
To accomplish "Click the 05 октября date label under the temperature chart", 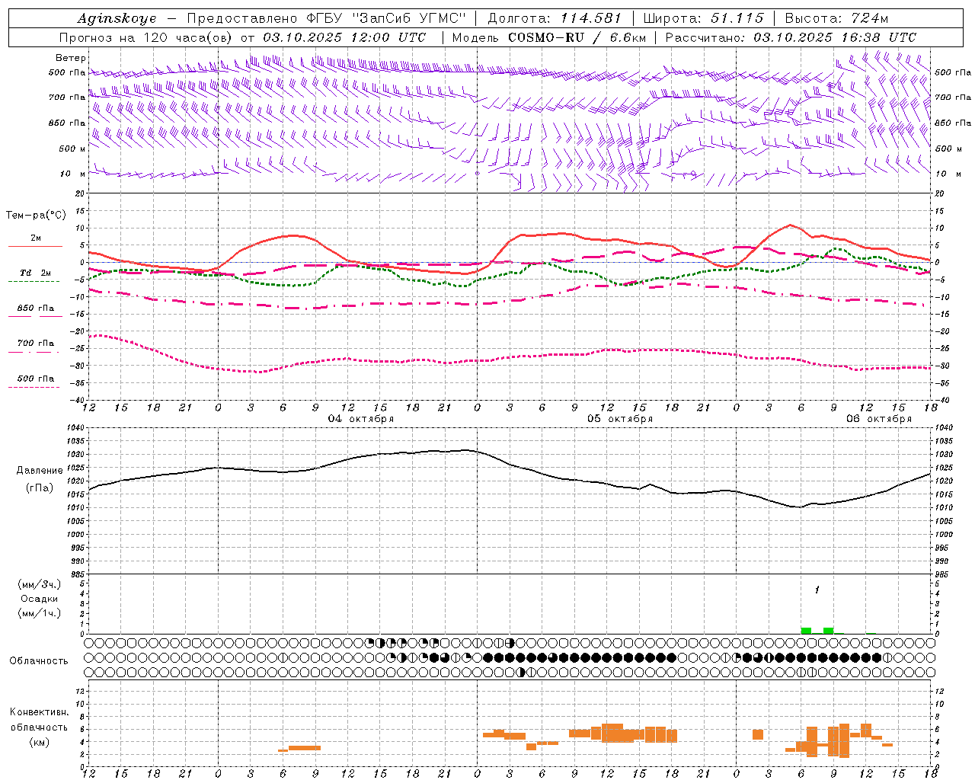I will click(x=620, y=418).
